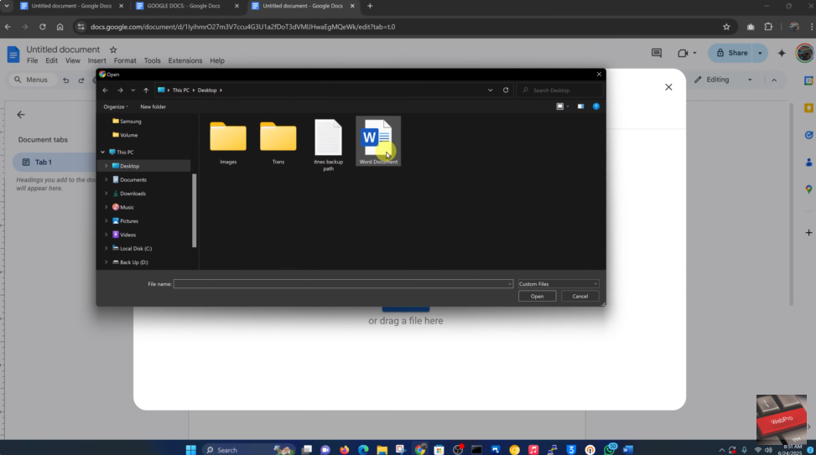Open the Format menu in Google Docs
816x455 pixels.
125,61
